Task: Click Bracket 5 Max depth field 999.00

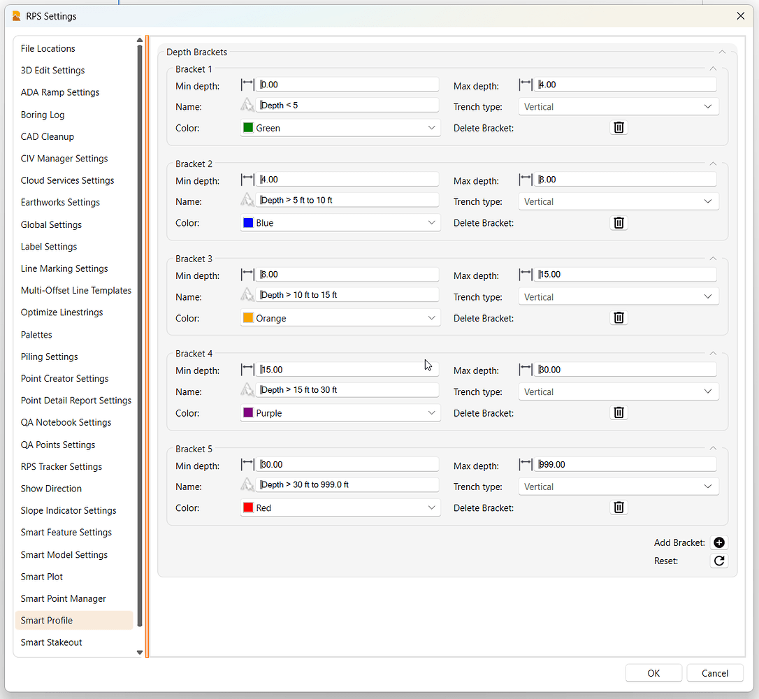Action: pyautogui.click(x=625, y=465)
